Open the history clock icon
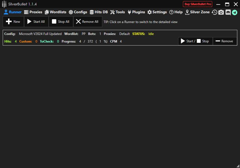Screen dimensions: 240x168 pyautogui.click(x=214, y=12)
